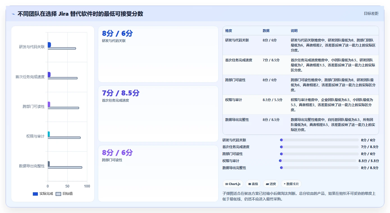The height and width of the screenshot is (213, 390).
Task: Click the 数据导出完整性 progress bar
Action: point(319,168)
